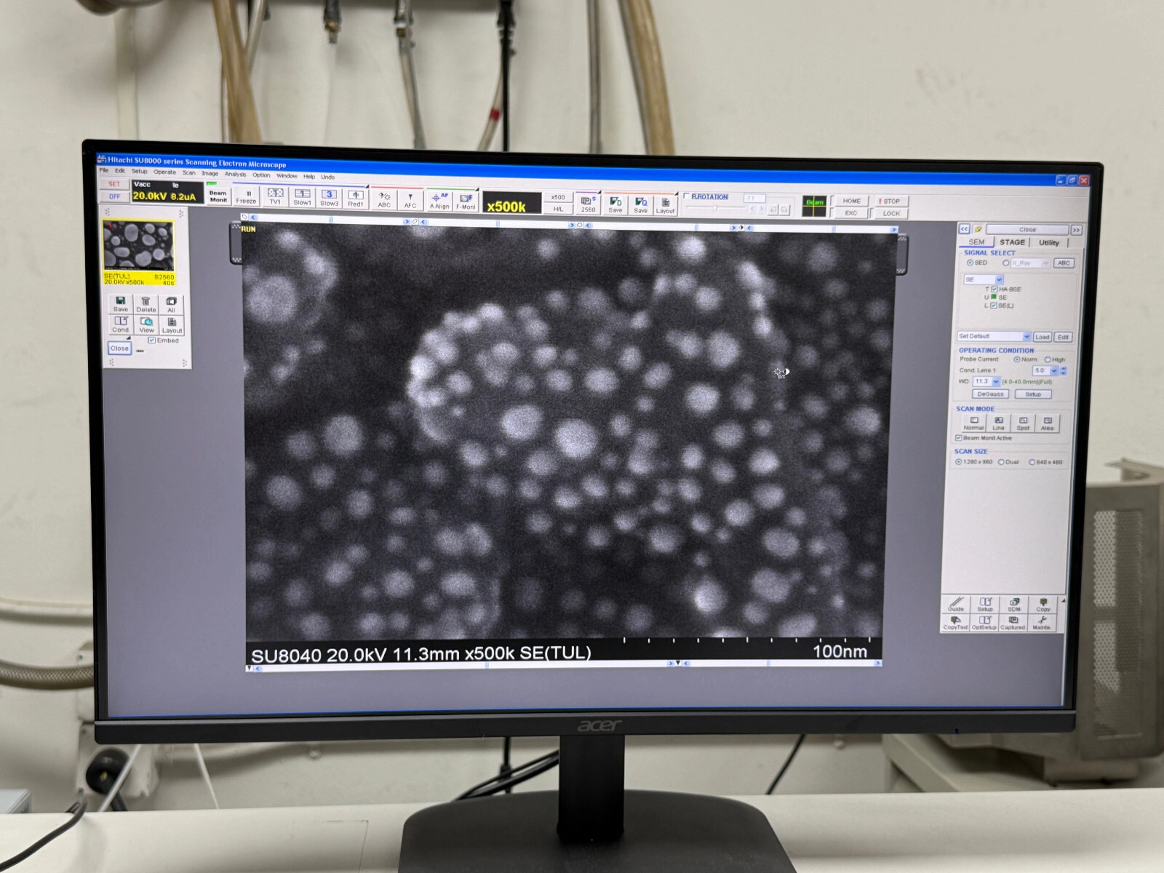Toggle Beam Monit Active checkbox
Screen dimensions: 1164x873
click(959, 438)
